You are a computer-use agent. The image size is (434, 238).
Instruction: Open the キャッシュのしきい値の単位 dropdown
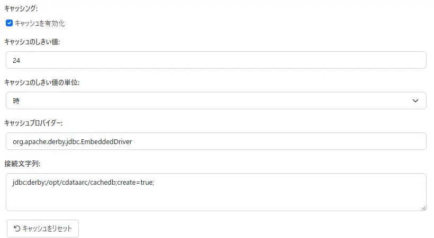(x=216, y=101)
